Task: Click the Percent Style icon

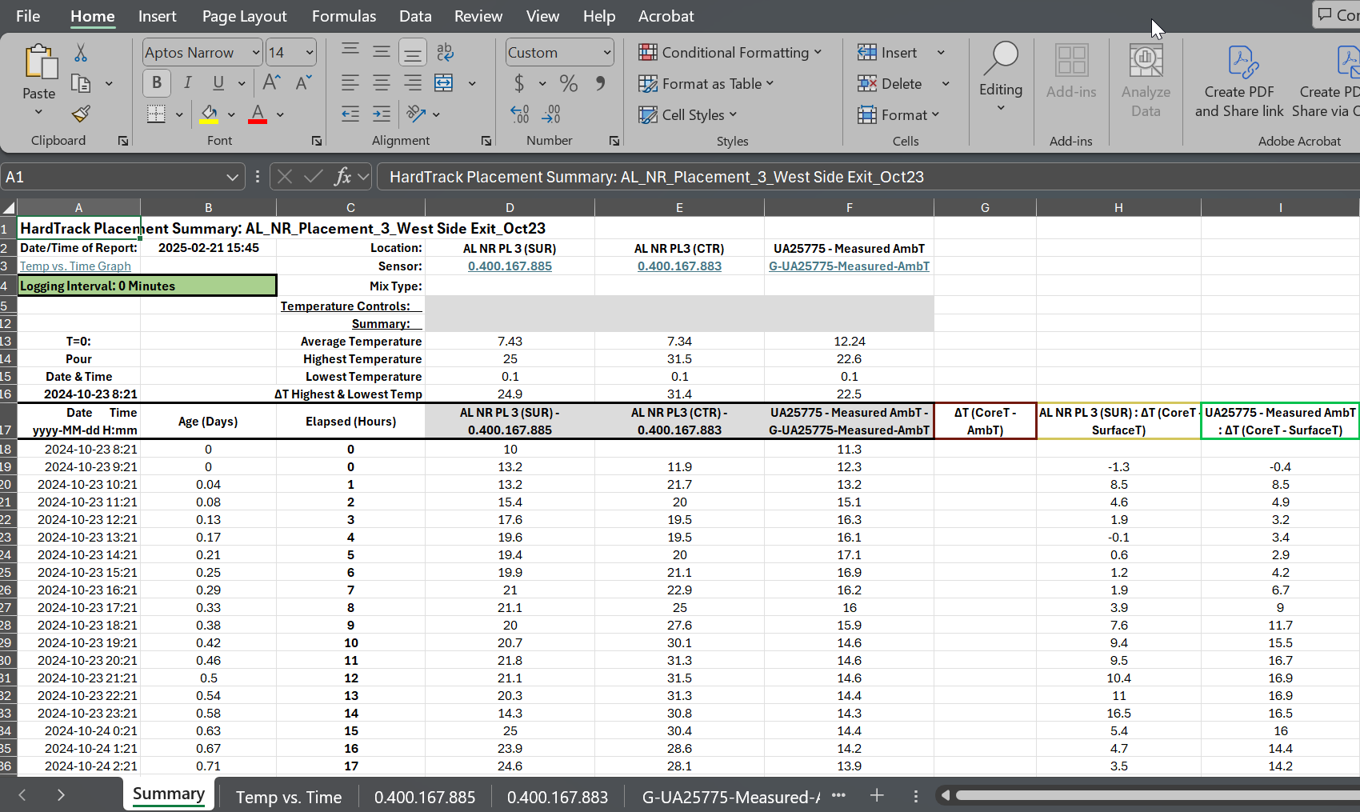Action: coord(569,83)
